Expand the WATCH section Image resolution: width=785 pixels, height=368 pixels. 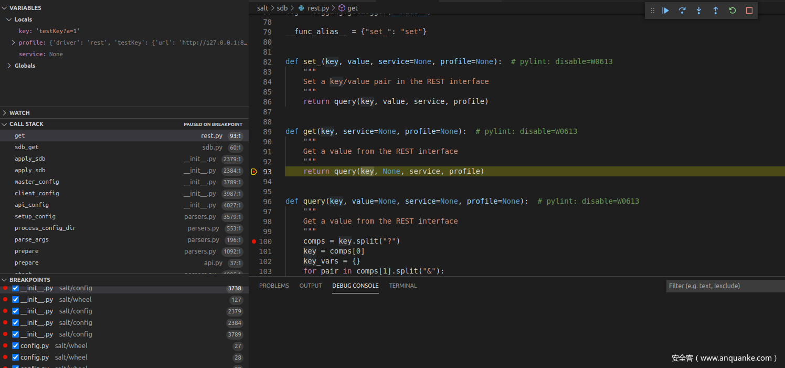click(x=19, y=113)
